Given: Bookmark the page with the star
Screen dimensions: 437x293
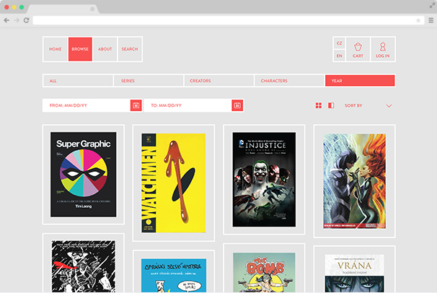Looking at the screenshot, I should [x=418, y=20].
